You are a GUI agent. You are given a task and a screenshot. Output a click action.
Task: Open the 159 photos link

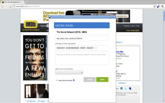(x=31, y=101)
